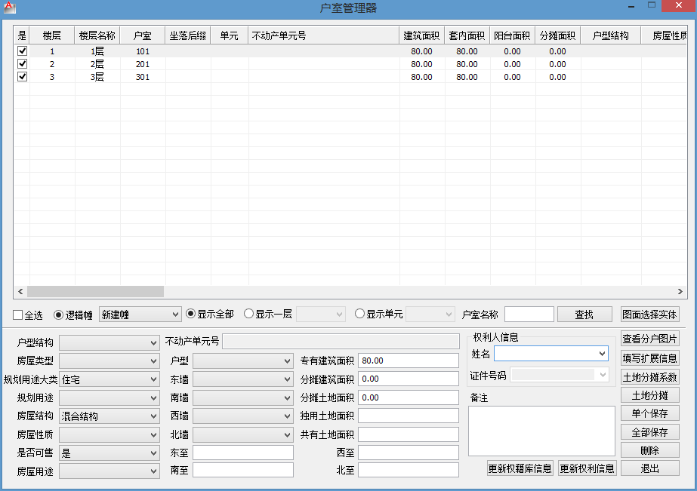This screenshot has width=697, height=491.
Task: Click the AutoCAD app icon in title bar
Action: (x=9, y=7)
